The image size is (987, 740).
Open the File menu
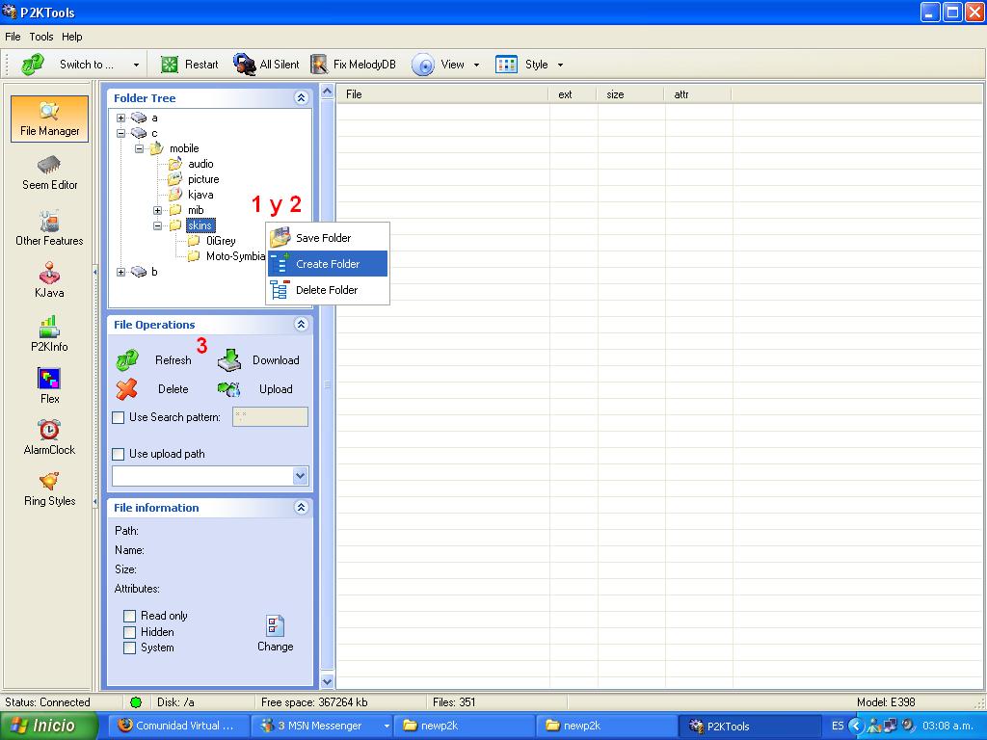pos(13,37)
